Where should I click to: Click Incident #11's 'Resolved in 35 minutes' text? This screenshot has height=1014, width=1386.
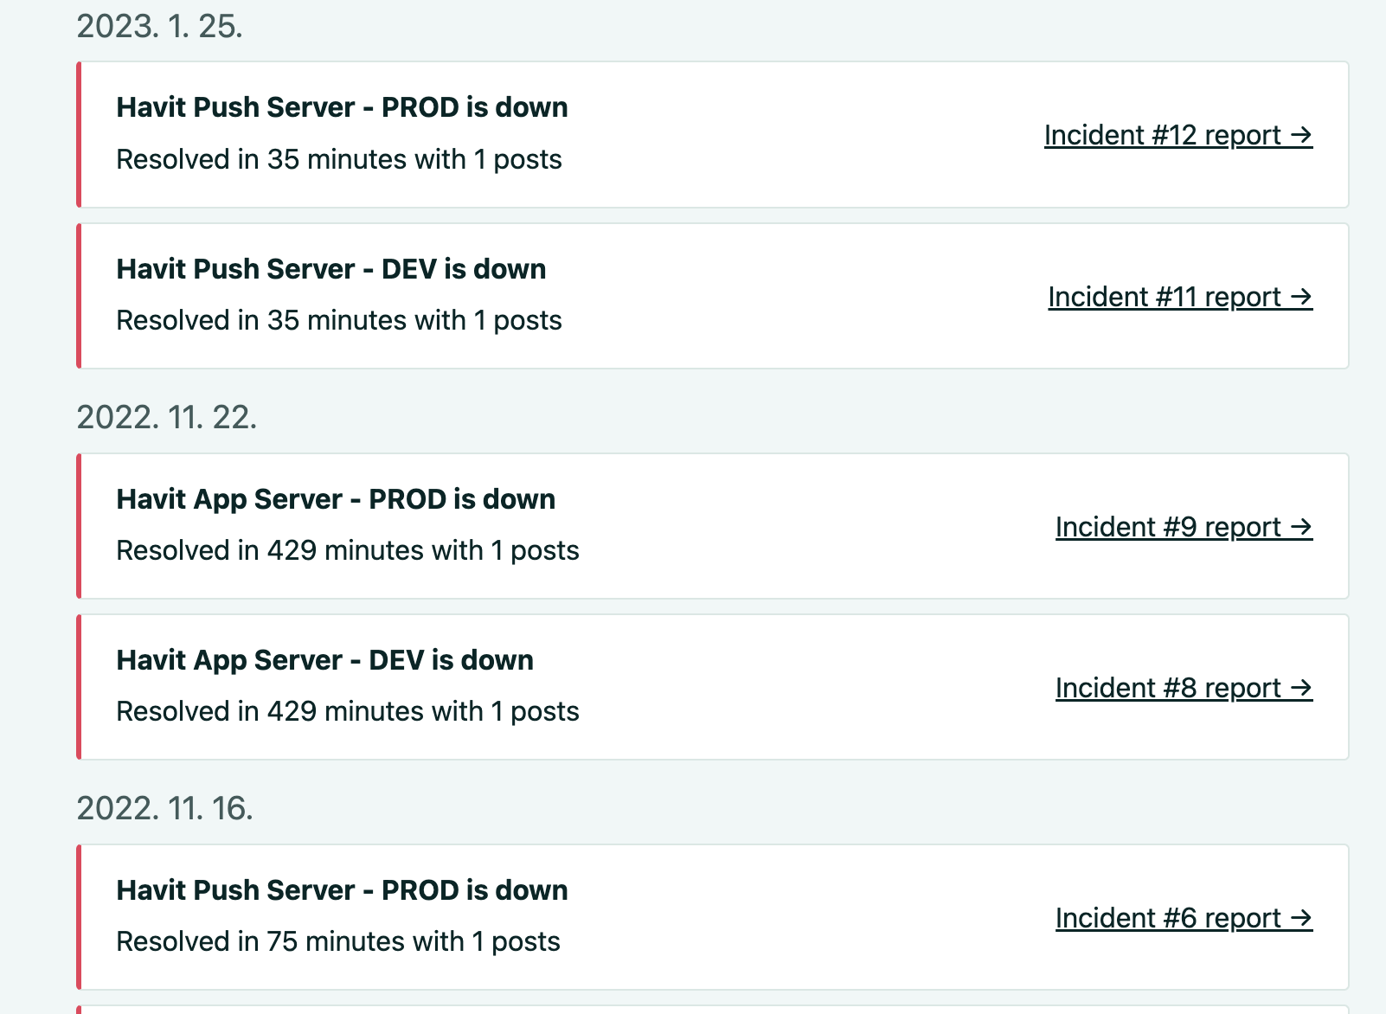click(x=339, y=320)
